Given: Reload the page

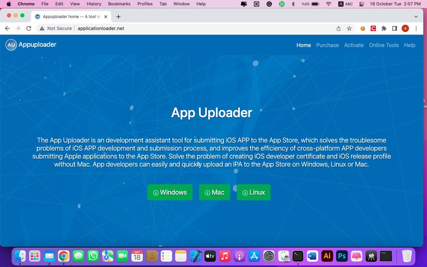Looking at the screenshot, I should (x=29, y=28).
